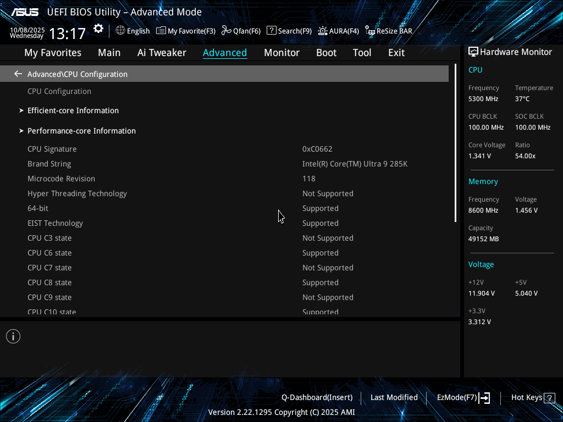
Task: Click the back arrow in breadcrumb
Action: [x=18, y=74]
